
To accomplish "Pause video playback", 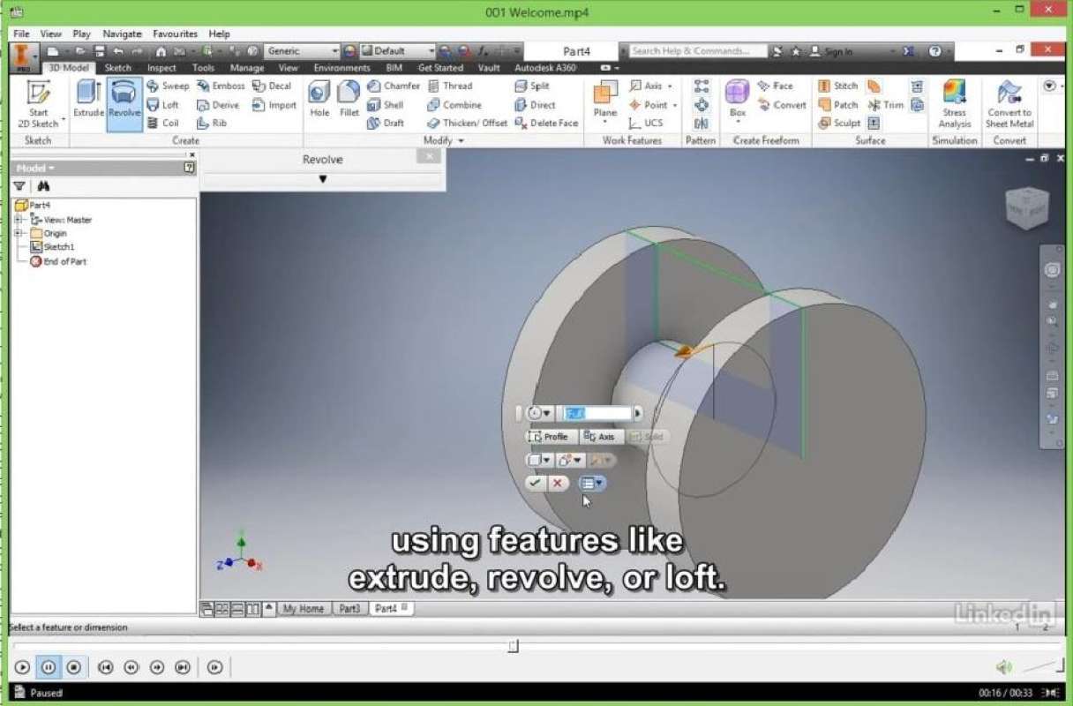I will pos(49,667).
